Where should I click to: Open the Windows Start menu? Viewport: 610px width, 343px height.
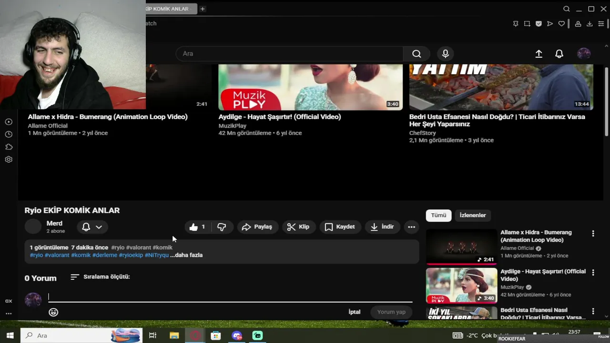(10, 335)
